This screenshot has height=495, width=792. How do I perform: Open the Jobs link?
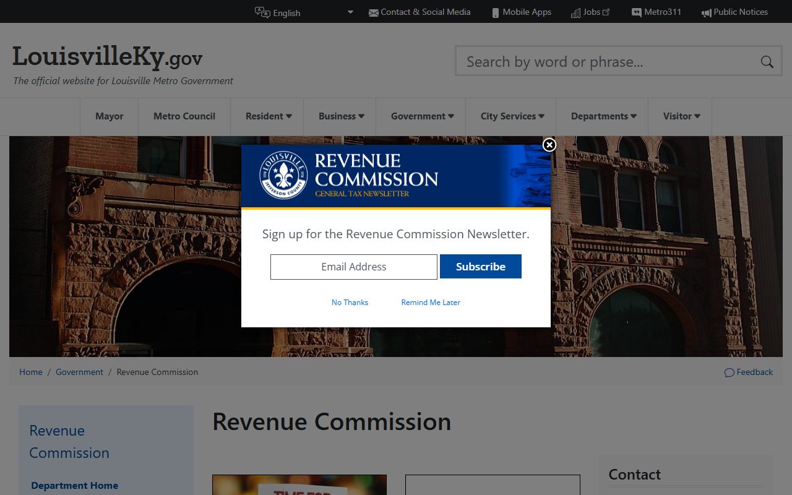pyautogui.click(x=592, y=12)
